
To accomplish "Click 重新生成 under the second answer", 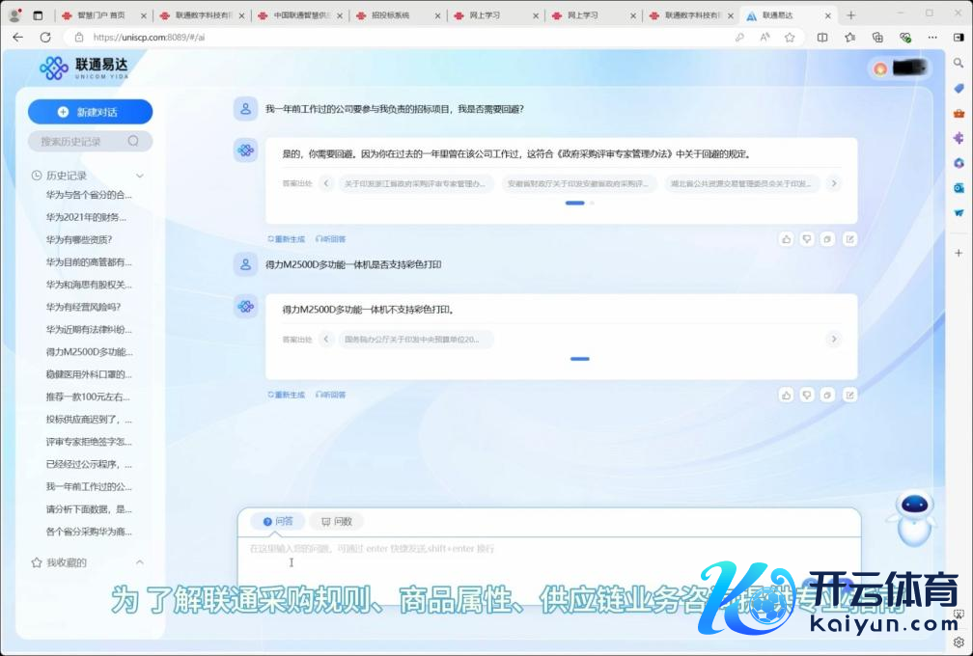I will click(286, 395).
